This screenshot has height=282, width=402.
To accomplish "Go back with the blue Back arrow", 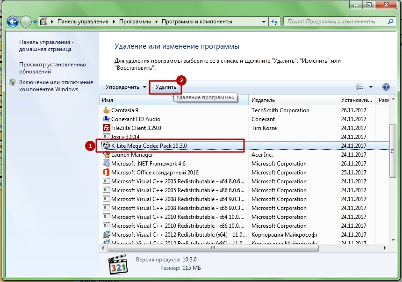I will (13, 22).
